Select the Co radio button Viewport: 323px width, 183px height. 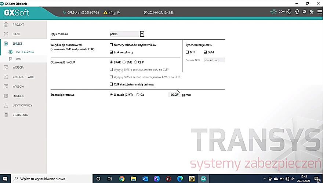tap(138, 95)
